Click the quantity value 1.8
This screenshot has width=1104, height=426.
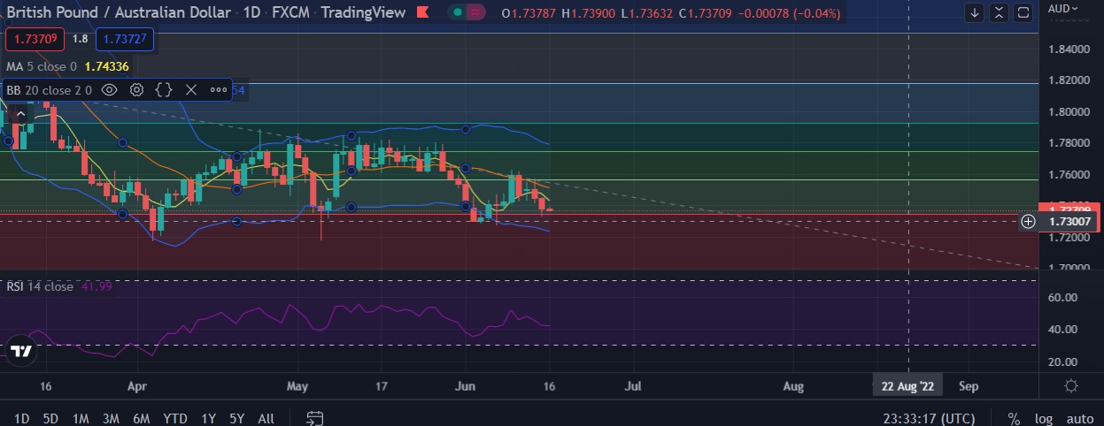[x=80, y=39]
